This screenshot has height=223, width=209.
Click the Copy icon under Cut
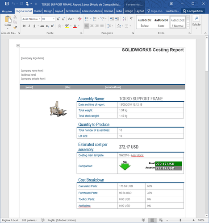click(15, 22)
